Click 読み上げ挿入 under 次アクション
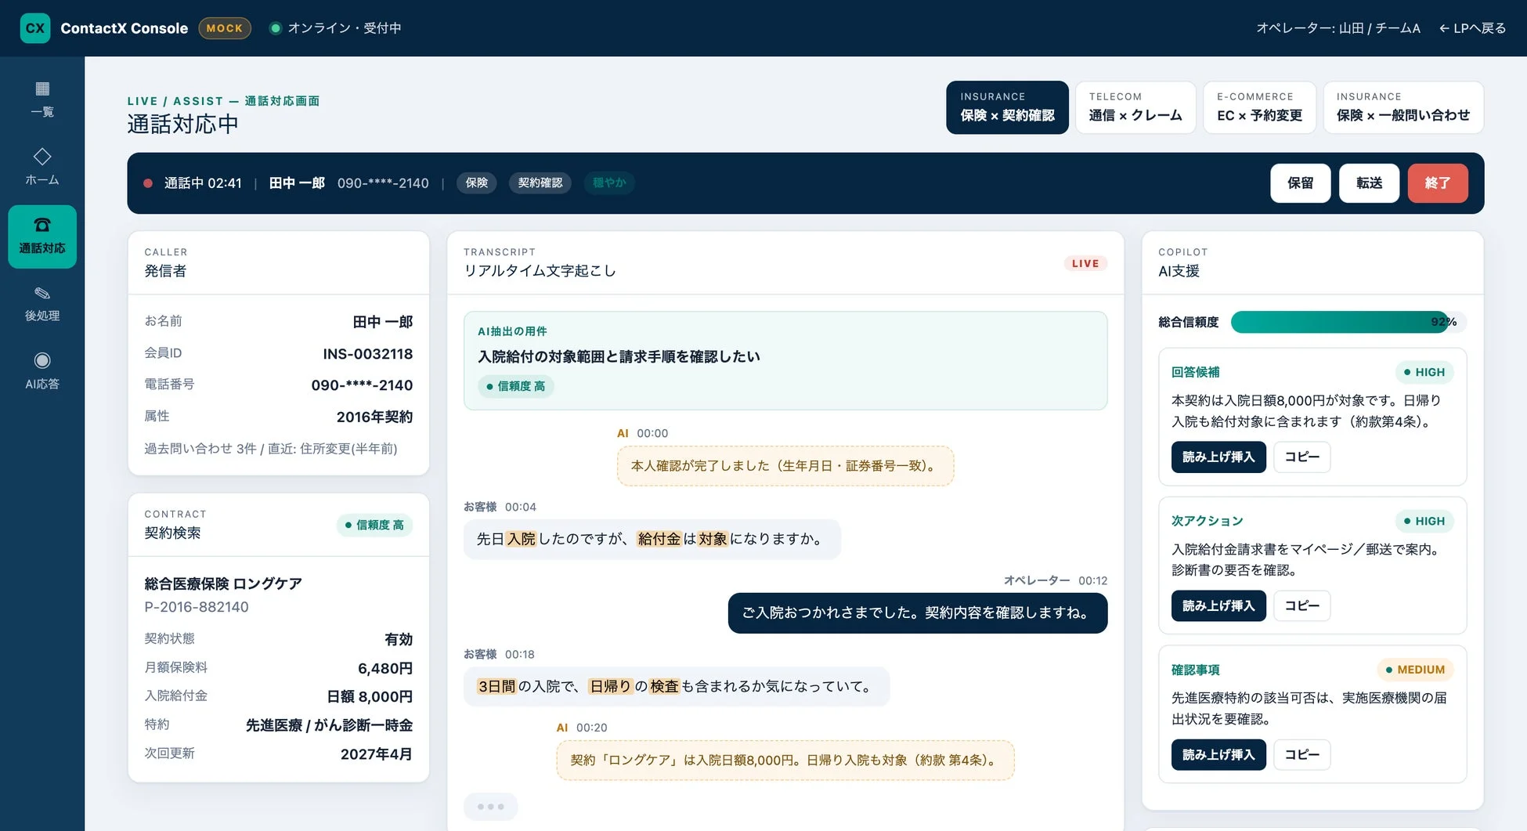The width and height of the screenshot is (1527, 831). pyautogui.click(x=1218, y=605)
